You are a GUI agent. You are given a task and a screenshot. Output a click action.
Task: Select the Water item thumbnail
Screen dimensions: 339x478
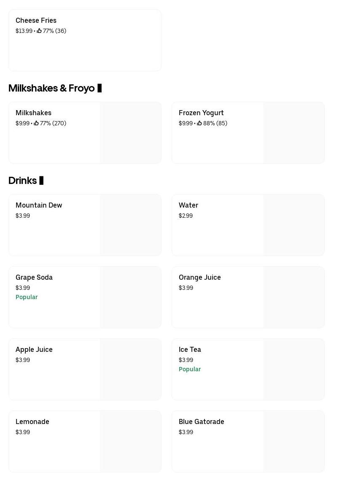293,225
